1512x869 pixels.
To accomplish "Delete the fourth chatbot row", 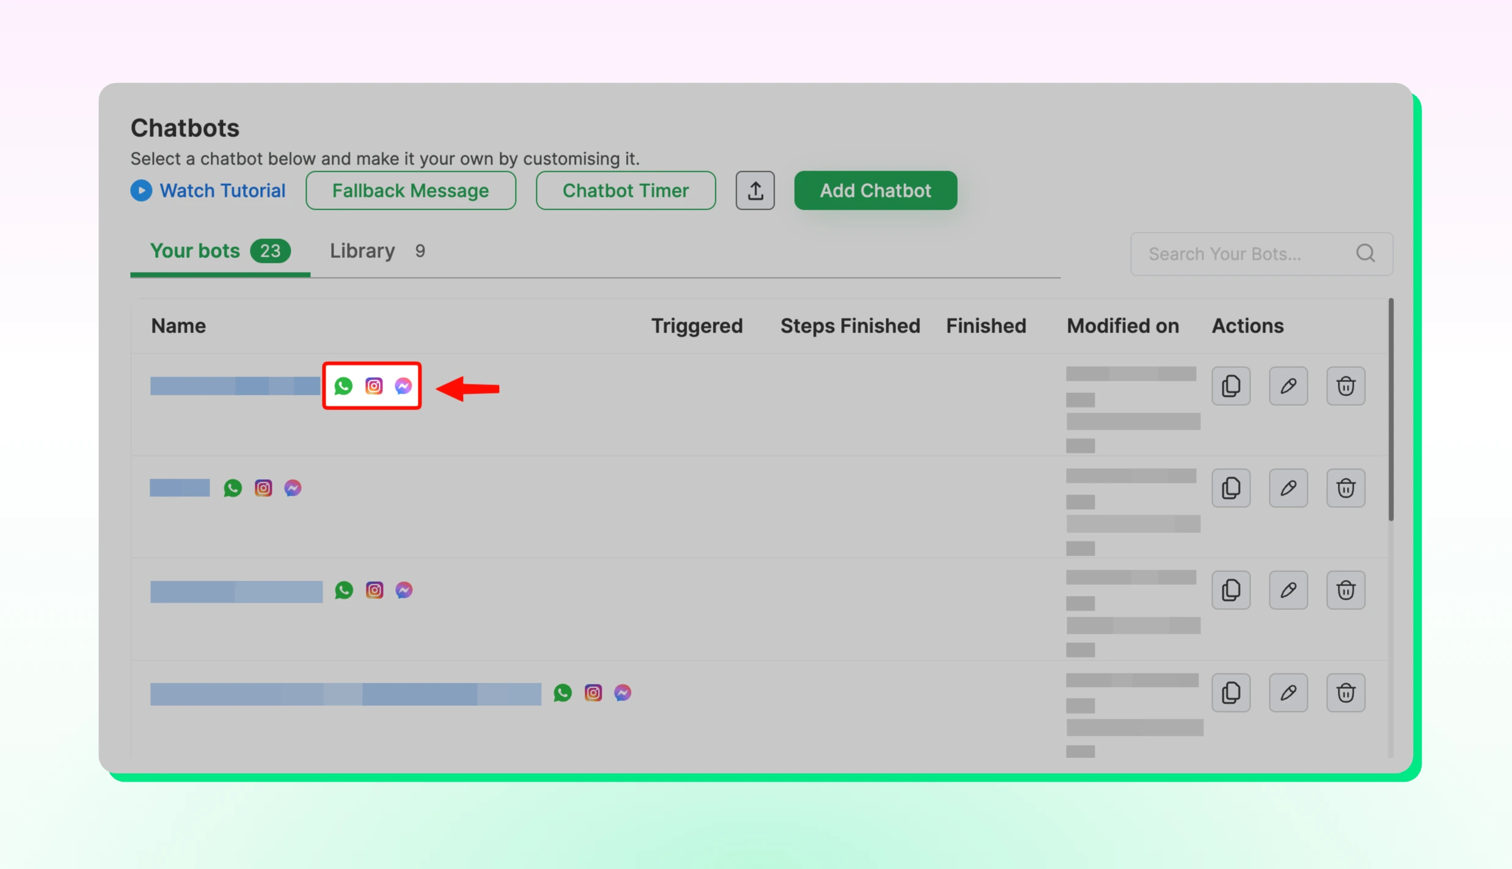I will coord(1346,693).
